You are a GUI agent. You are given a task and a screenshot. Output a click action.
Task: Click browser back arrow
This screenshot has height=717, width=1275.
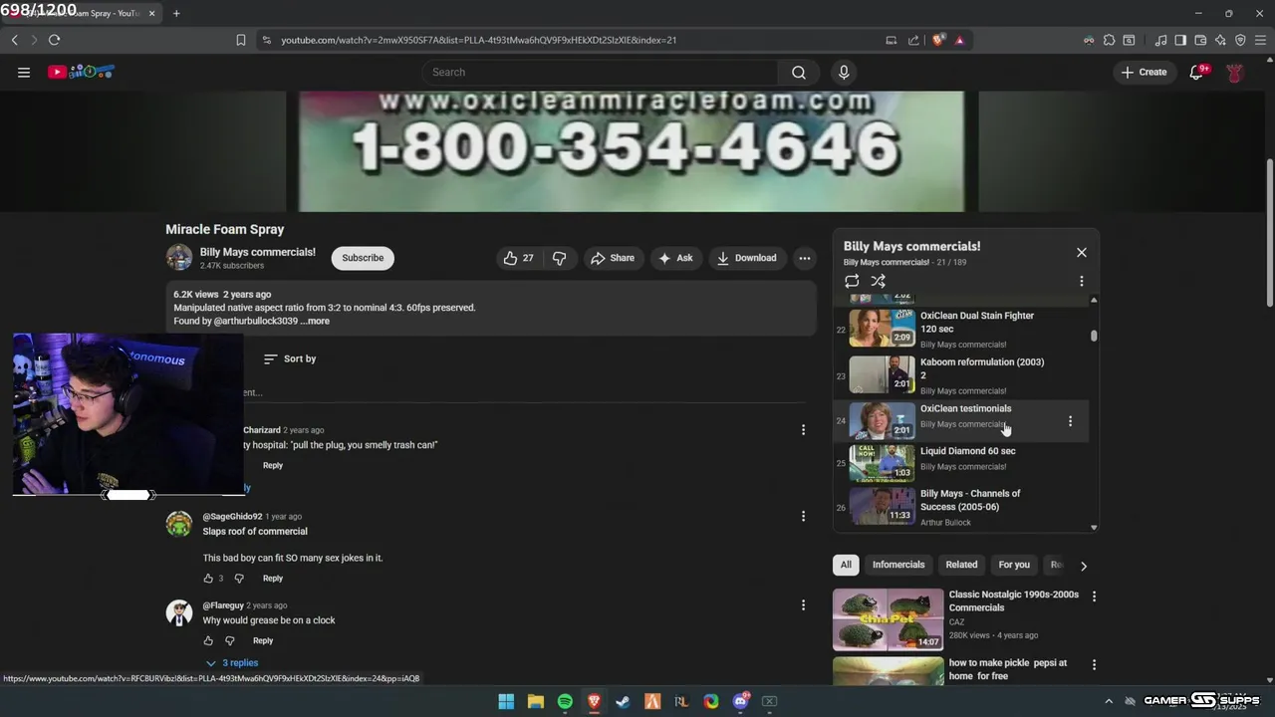click(14, 40)
